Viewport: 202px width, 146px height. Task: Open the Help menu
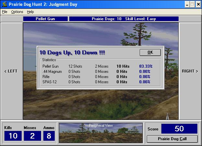[30, 12]
